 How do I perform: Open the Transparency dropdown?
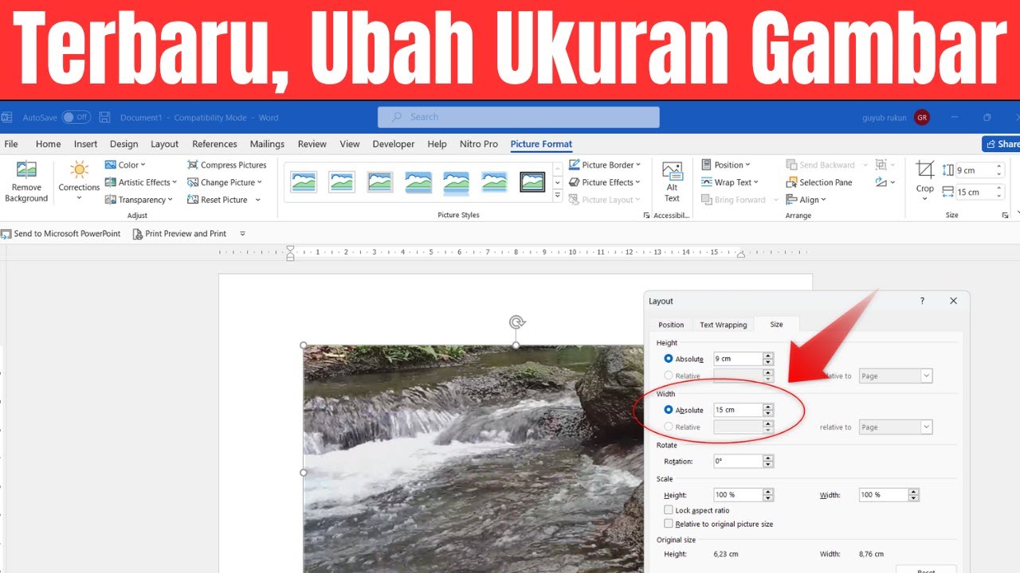coord(139,200)
